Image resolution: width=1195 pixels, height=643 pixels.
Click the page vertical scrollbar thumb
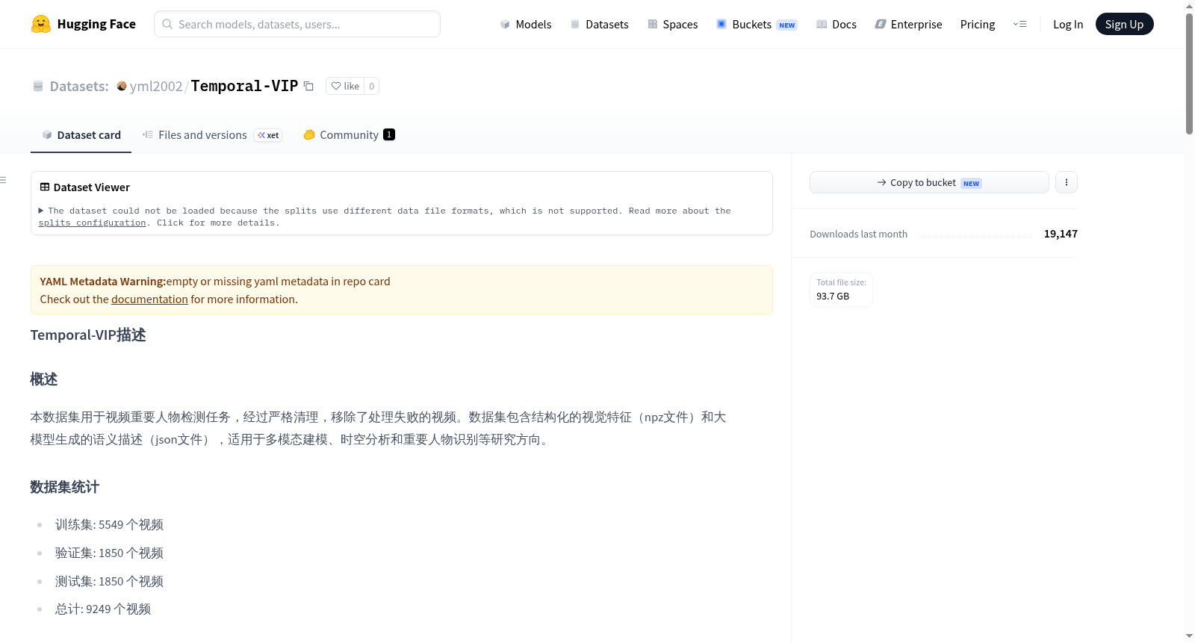pyautogui.click(x=1189, y=73)
